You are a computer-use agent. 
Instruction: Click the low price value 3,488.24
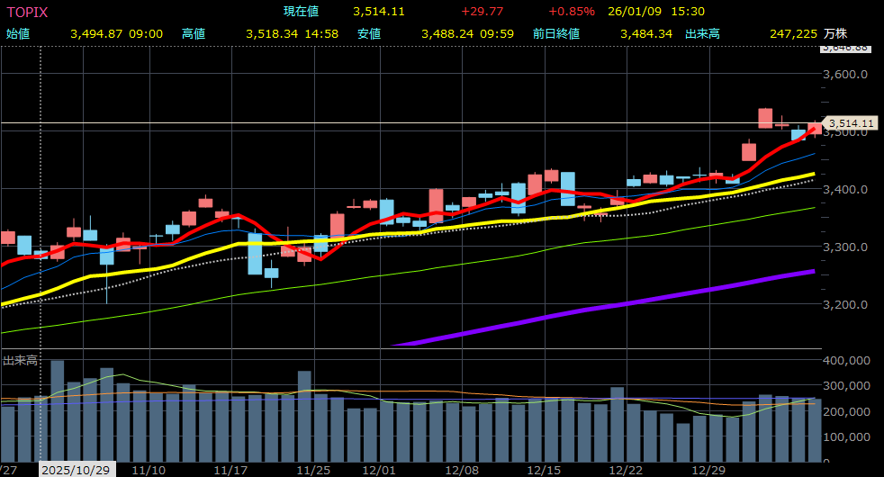click(447, 33)
